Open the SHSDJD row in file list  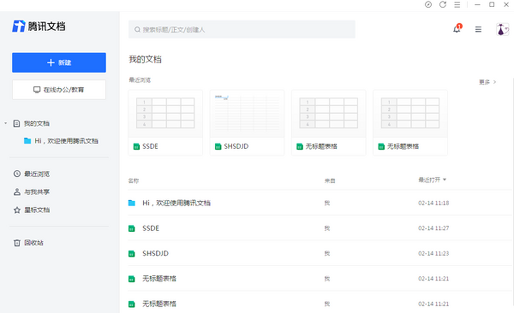point(155,254)
